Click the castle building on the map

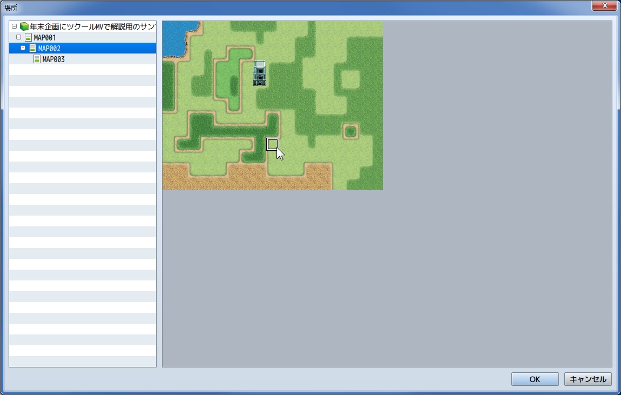[260, 73]
